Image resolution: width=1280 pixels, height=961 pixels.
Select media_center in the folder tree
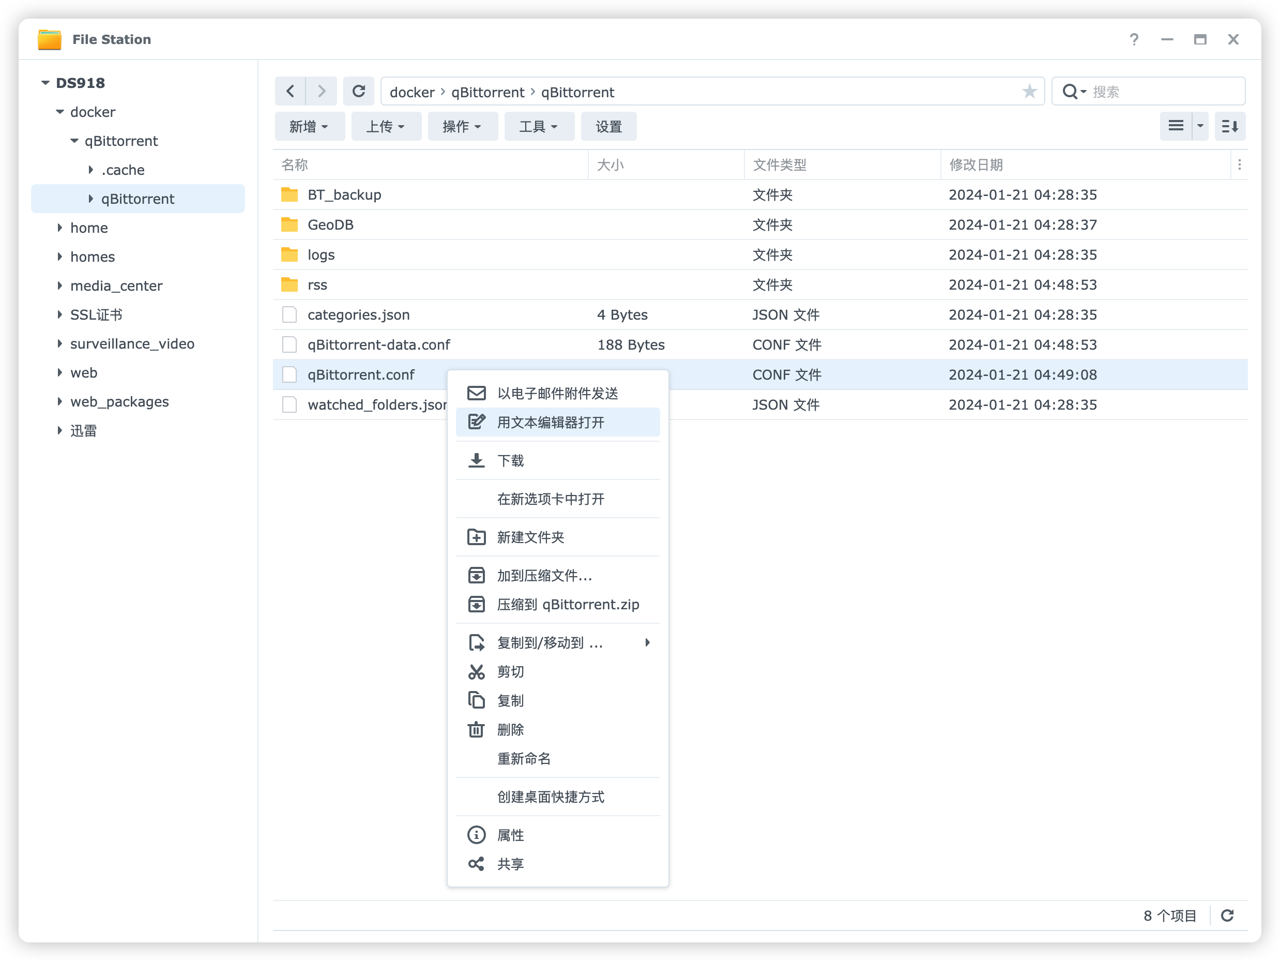116,286
